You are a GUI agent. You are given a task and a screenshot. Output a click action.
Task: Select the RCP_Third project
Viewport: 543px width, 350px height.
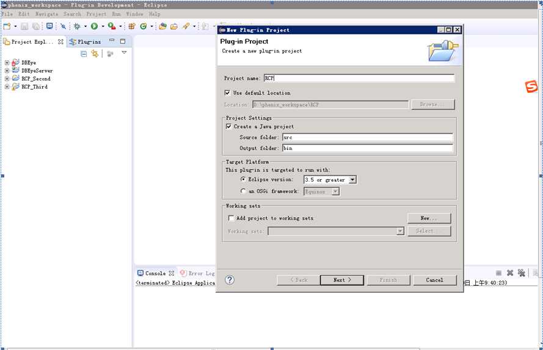pos(34,87)
